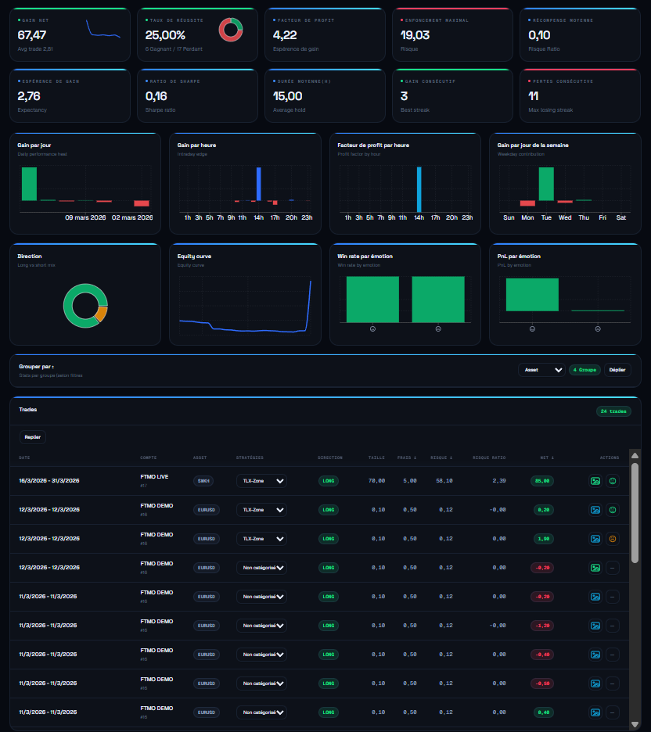The image size is (651, 732).
Task: Open the Asset grouping dropdown
Action: tap(541, 370)
